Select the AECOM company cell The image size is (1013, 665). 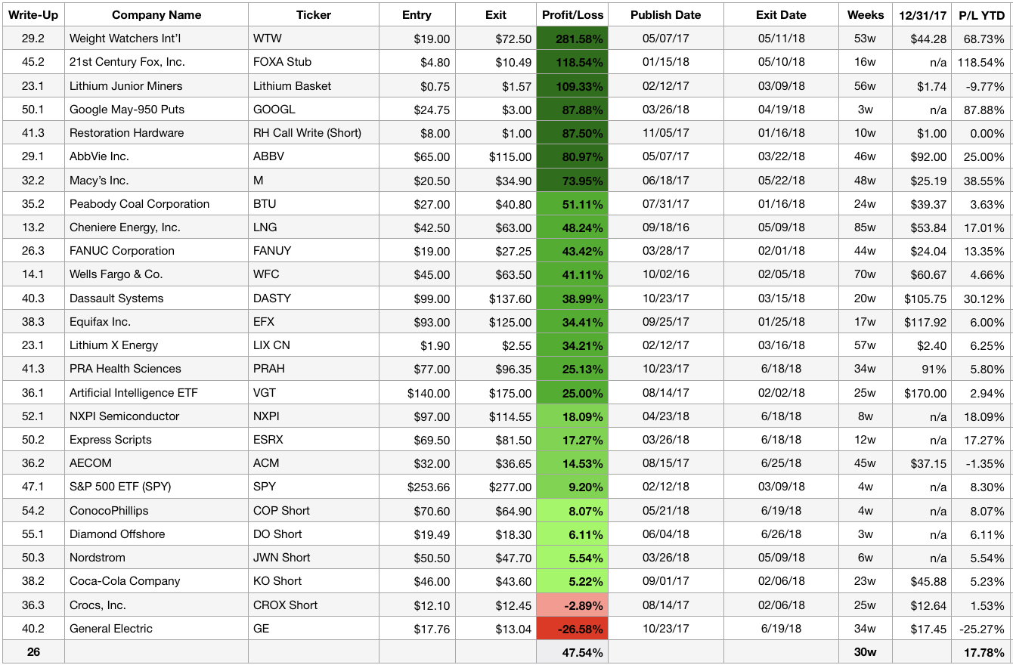(156, 463)
